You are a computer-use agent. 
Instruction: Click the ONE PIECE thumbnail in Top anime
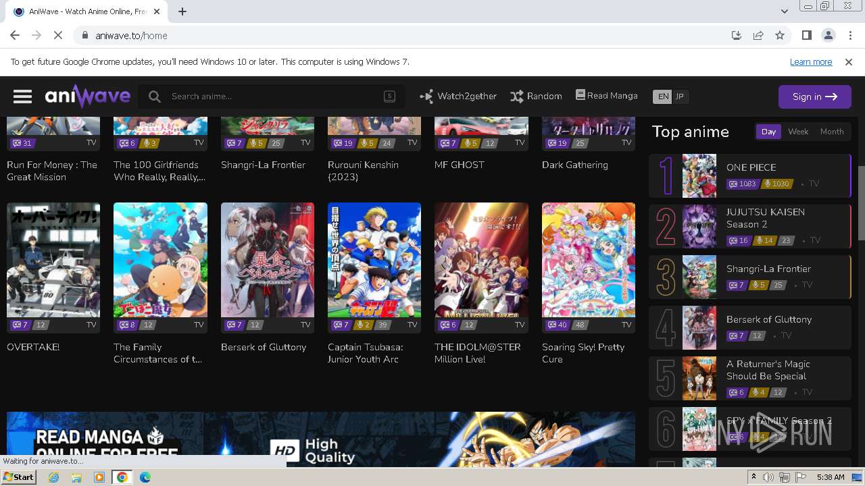pyautogui.click(x=699, y=175)
